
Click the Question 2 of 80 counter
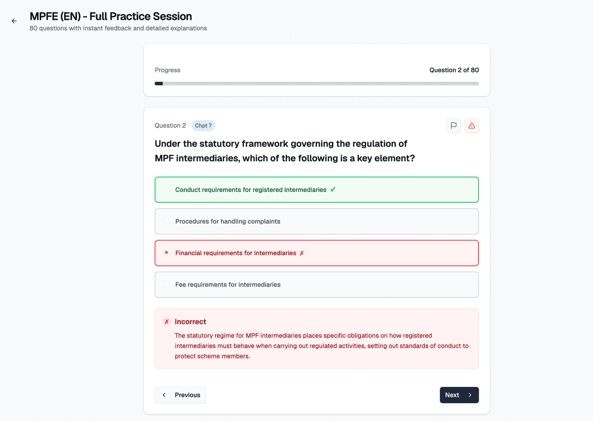[x=454, y=70]
